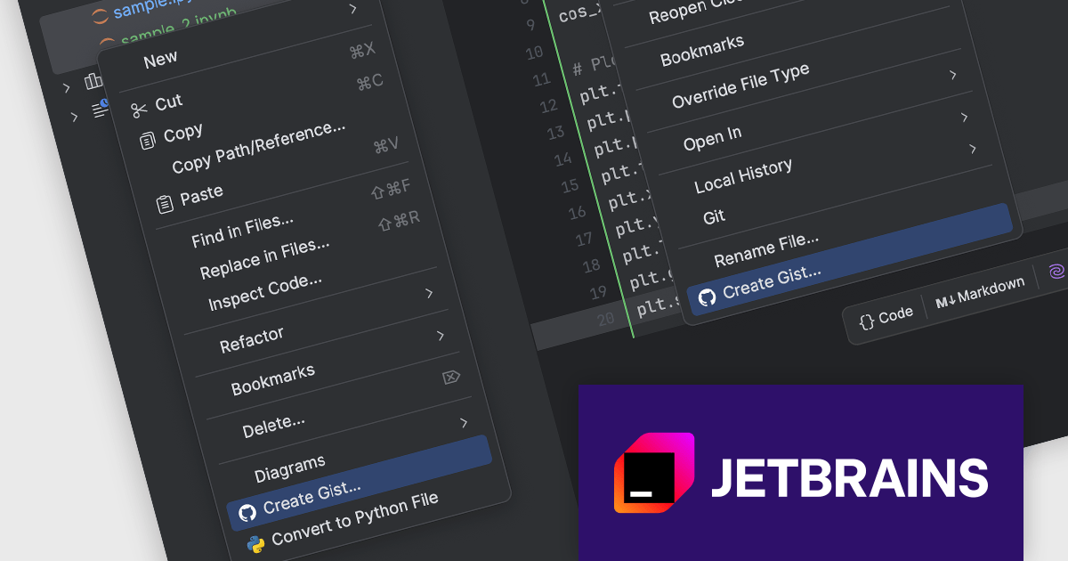This screenshot has height=561, width=1068.
Task: Open the Refactor menu entry
Action: (252, 339)
